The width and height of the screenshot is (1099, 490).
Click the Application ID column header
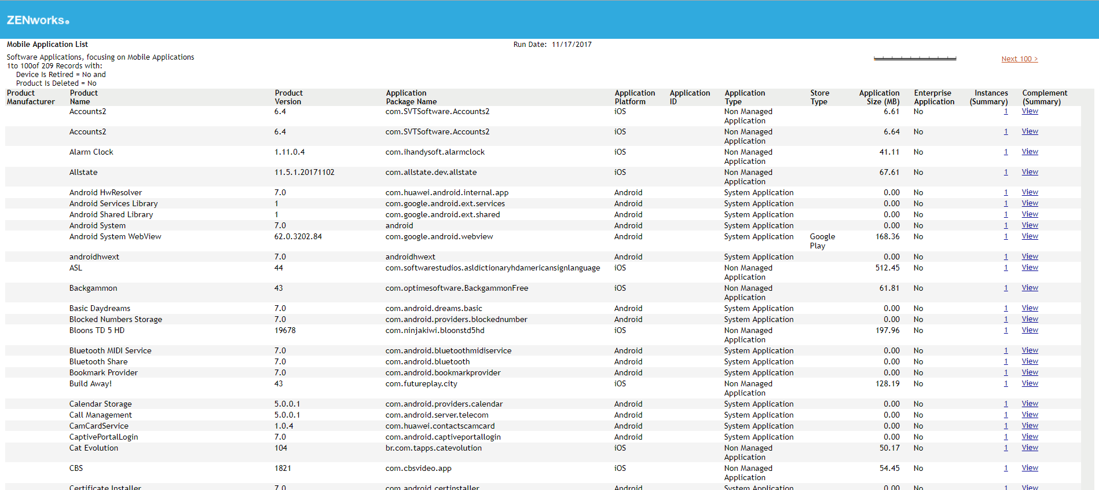tap(690, 97)
